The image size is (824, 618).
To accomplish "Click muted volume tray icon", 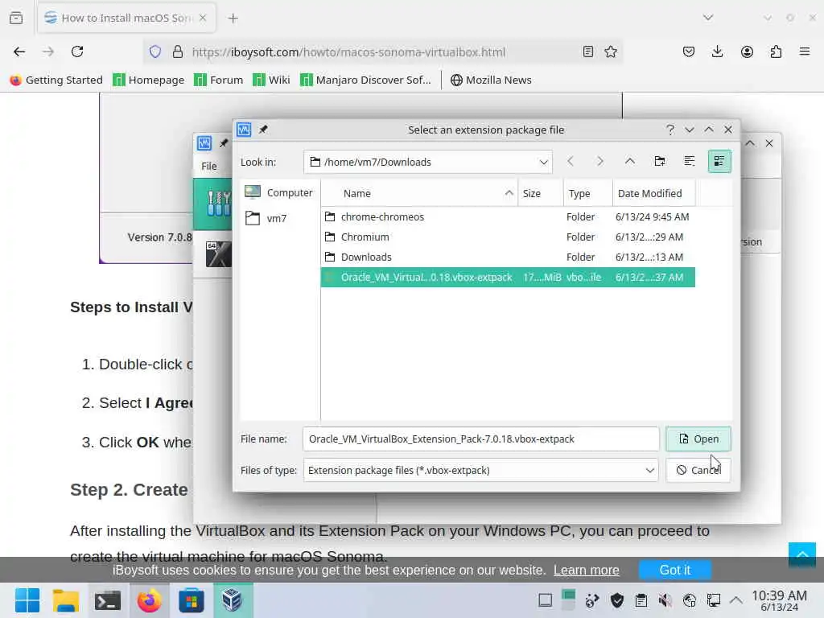I will (665, 600).
